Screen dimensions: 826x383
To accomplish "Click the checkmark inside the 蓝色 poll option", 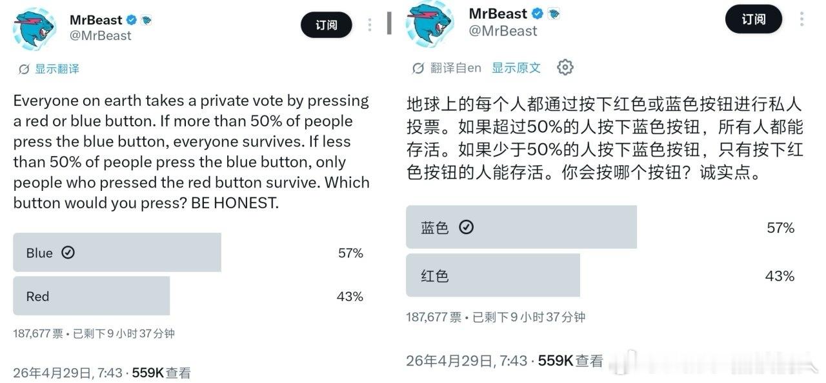I will (467, 227).
